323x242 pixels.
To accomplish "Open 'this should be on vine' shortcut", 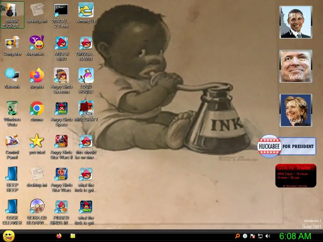I will click(86, 147).
